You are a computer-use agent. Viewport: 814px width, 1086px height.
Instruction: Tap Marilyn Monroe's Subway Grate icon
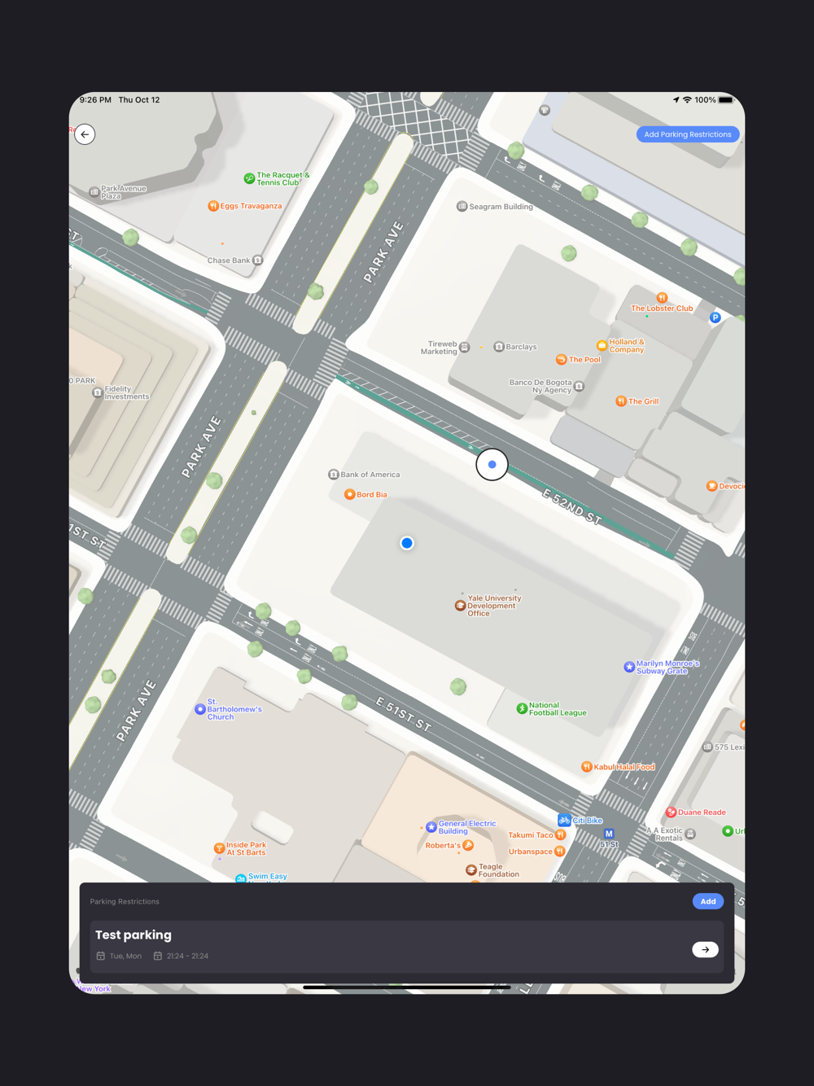coord(629,667)
